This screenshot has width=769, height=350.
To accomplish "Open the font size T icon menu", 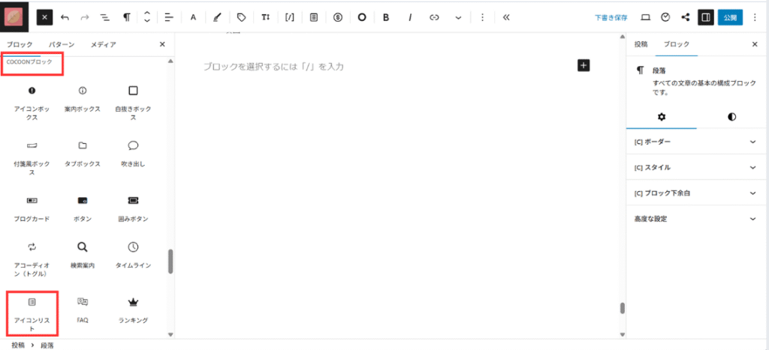I will click(265, 17).
